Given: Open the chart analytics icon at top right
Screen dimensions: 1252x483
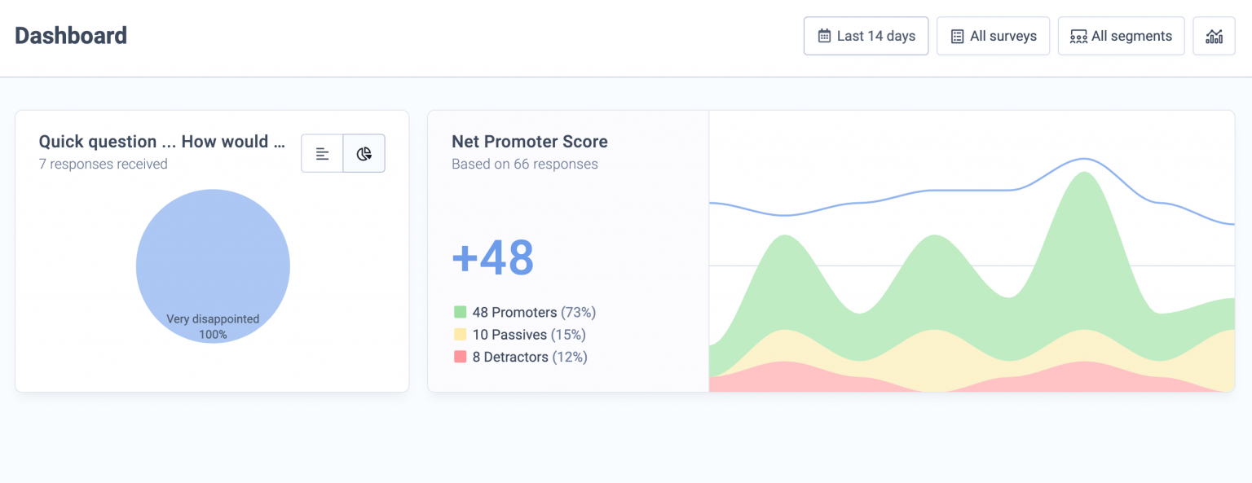Looking at the screenshot, I should click(x=1214, y=36).
